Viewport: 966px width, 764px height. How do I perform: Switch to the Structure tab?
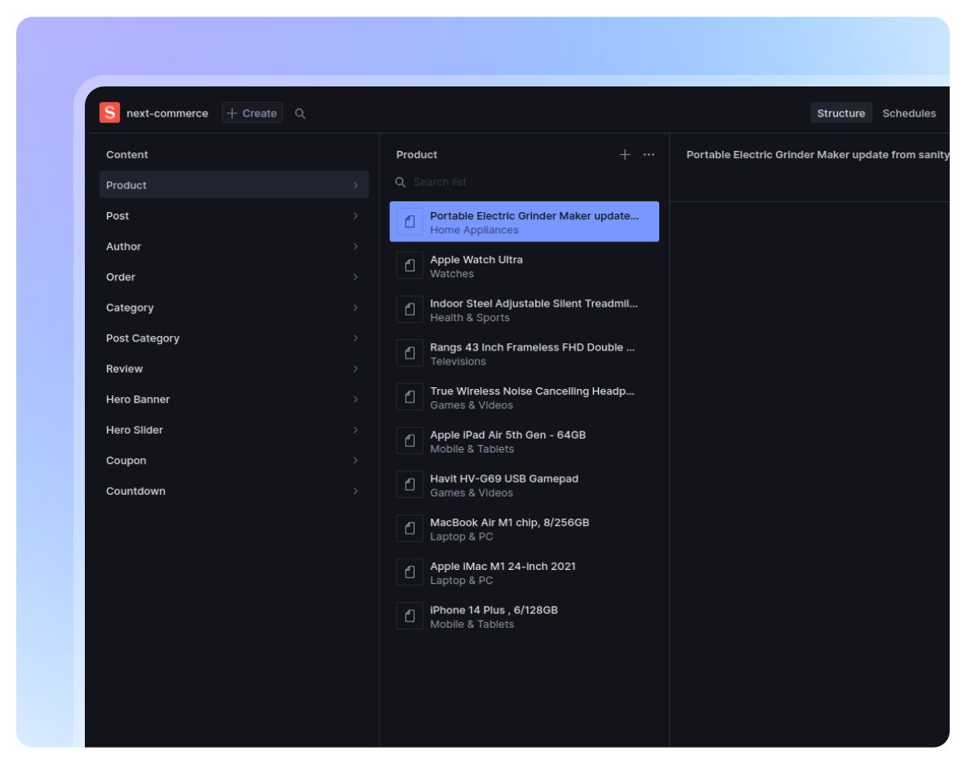point(841,113)
